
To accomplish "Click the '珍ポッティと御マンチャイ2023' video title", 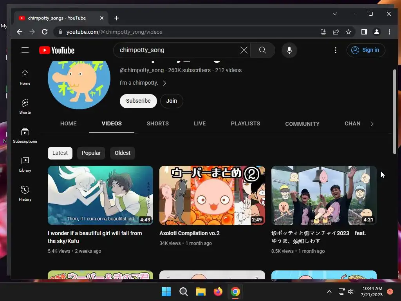I will (x=318, y=237).
